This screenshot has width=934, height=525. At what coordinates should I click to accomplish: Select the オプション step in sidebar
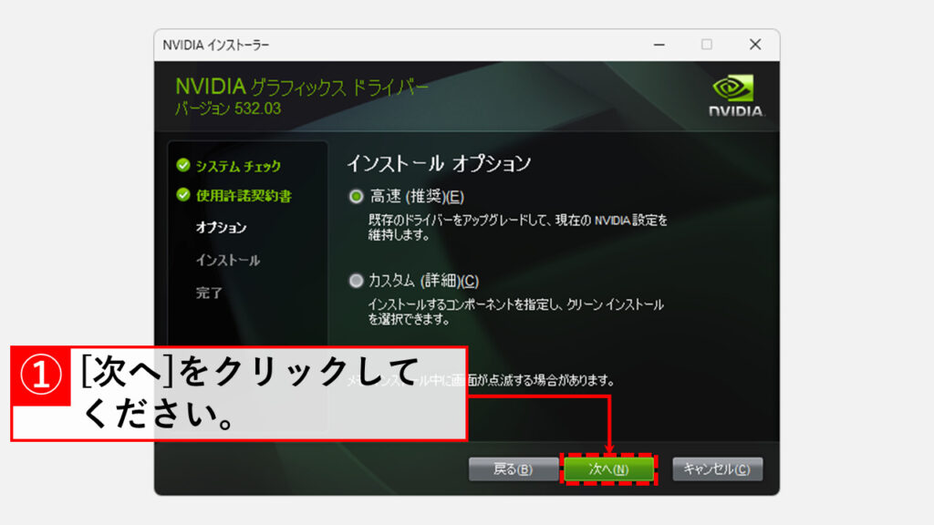coord(221,227)
